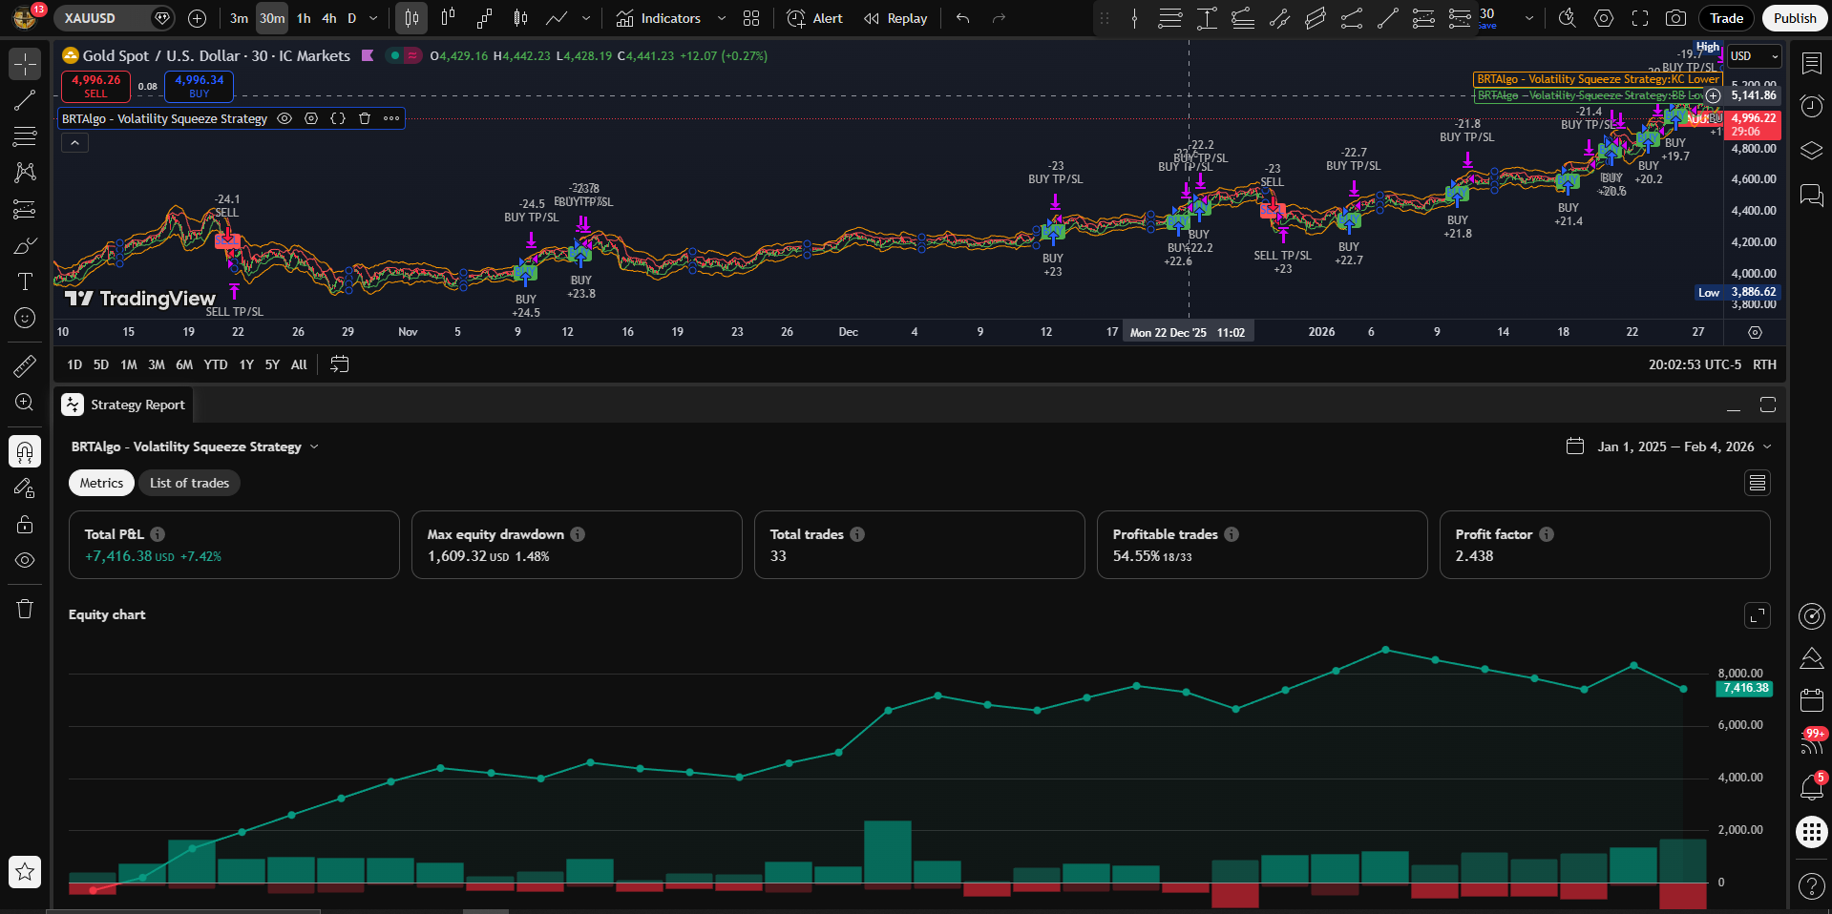Expand the strategy name dropdown in report
The image size is (1832, 914).
(314, 447)
